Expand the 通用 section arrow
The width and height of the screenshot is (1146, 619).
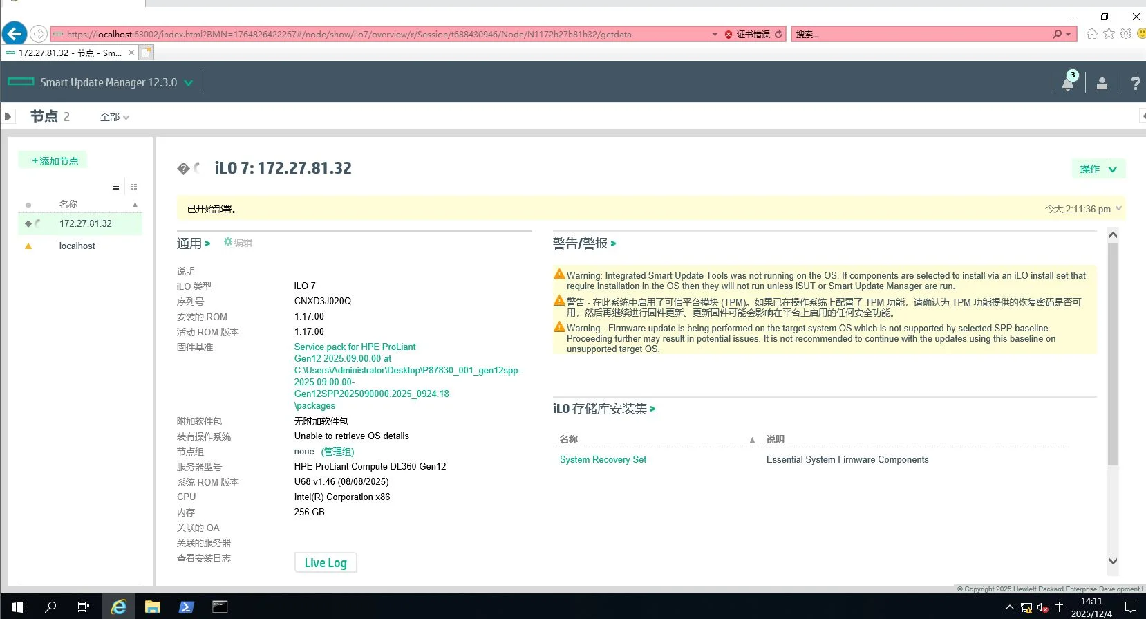click(207, 243)
